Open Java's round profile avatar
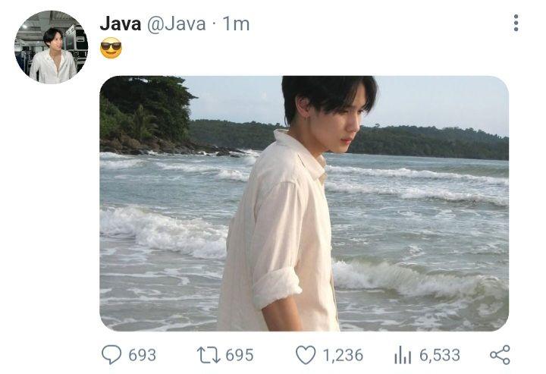 pyautogui.click(x=52, y=47)
